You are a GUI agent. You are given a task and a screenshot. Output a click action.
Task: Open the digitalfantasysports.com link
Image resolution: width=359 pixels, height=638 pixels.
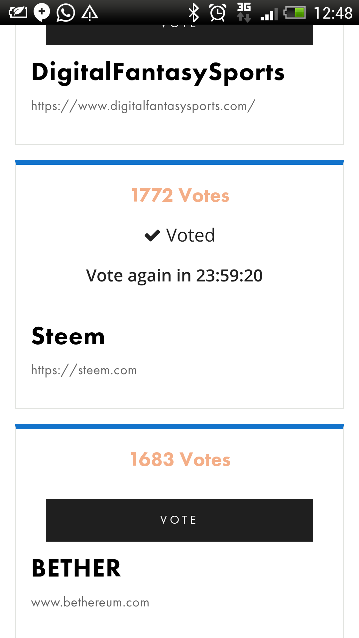point(143,106)
